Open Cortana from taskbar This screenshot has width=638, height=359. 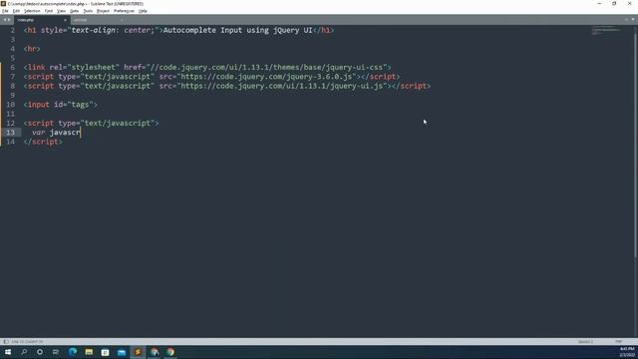pos(40,352)
